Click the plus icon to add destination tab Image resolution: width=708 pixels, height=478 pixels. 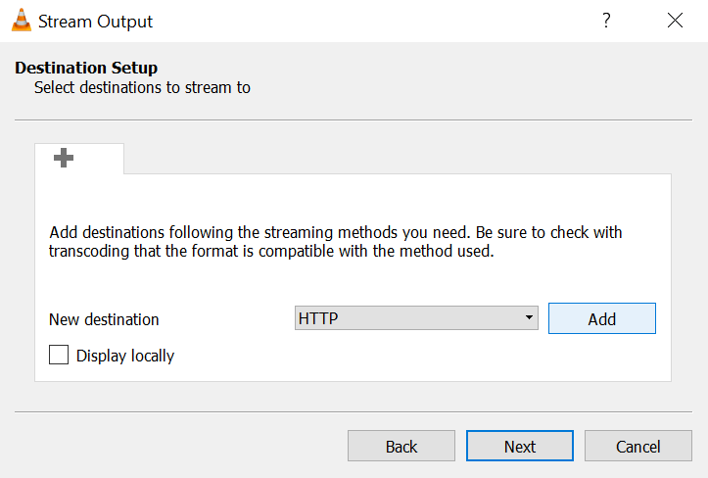point(65,158)
